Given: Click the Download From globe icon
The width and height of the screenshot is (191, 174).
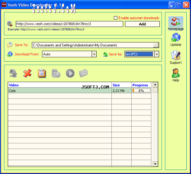Looking at the screenshot, I should coord(10,54).
